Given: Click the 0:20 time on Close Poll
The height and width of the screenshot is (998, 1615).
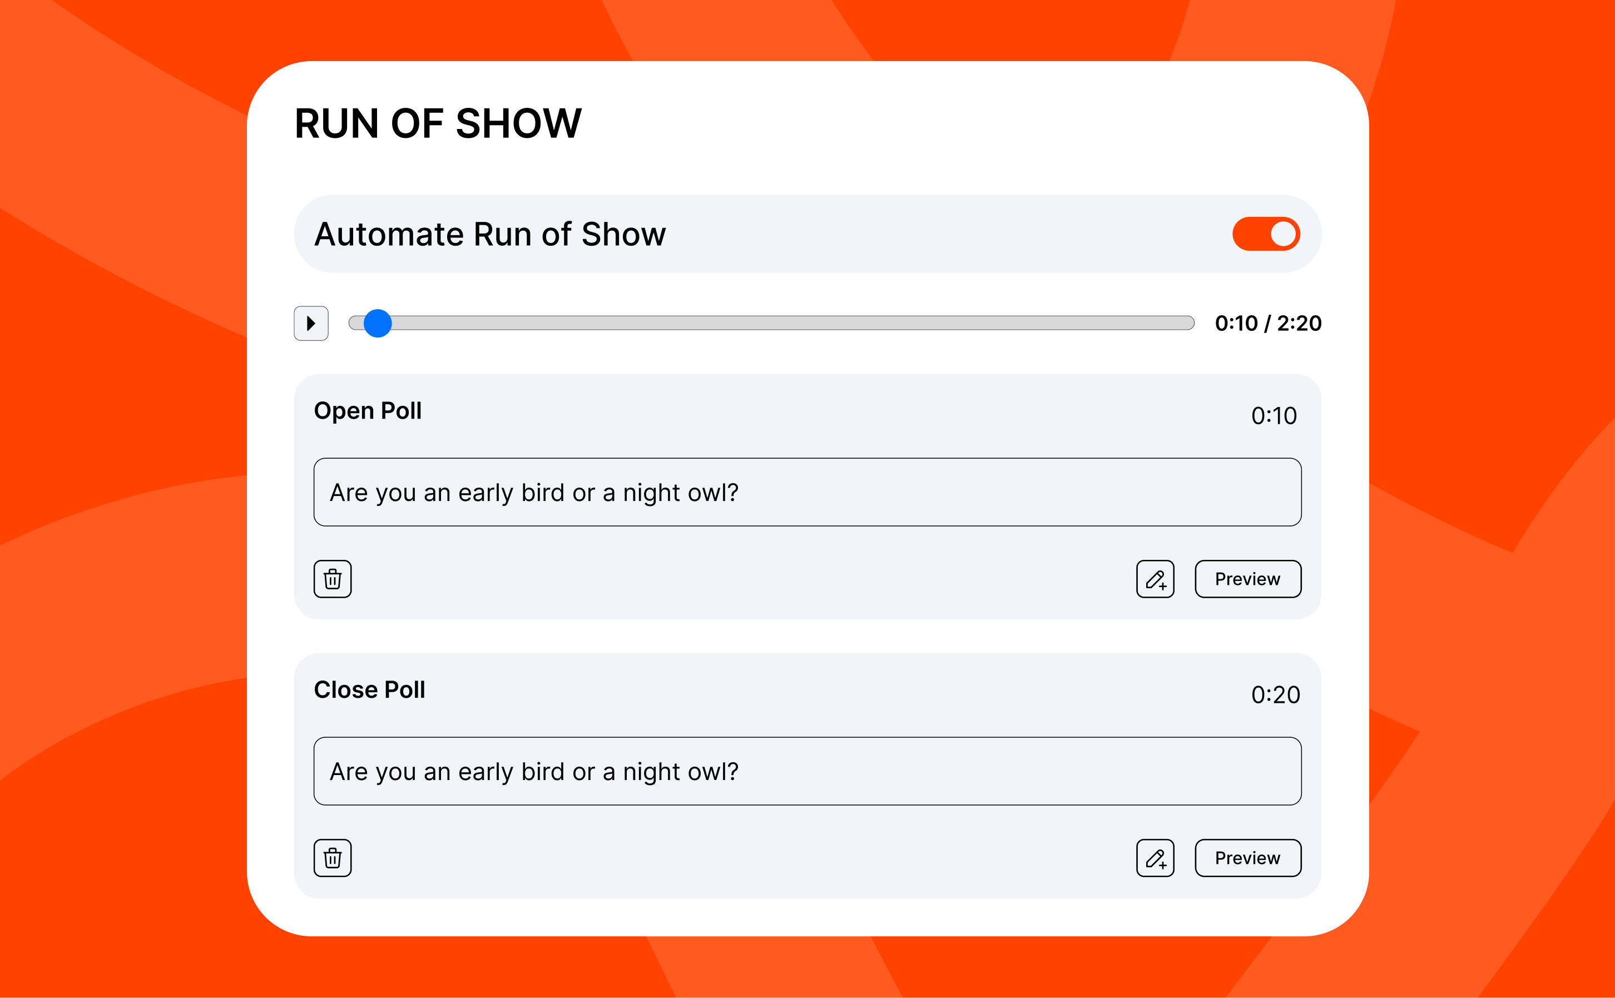Looking at the screenshot, I should 1276,695.
